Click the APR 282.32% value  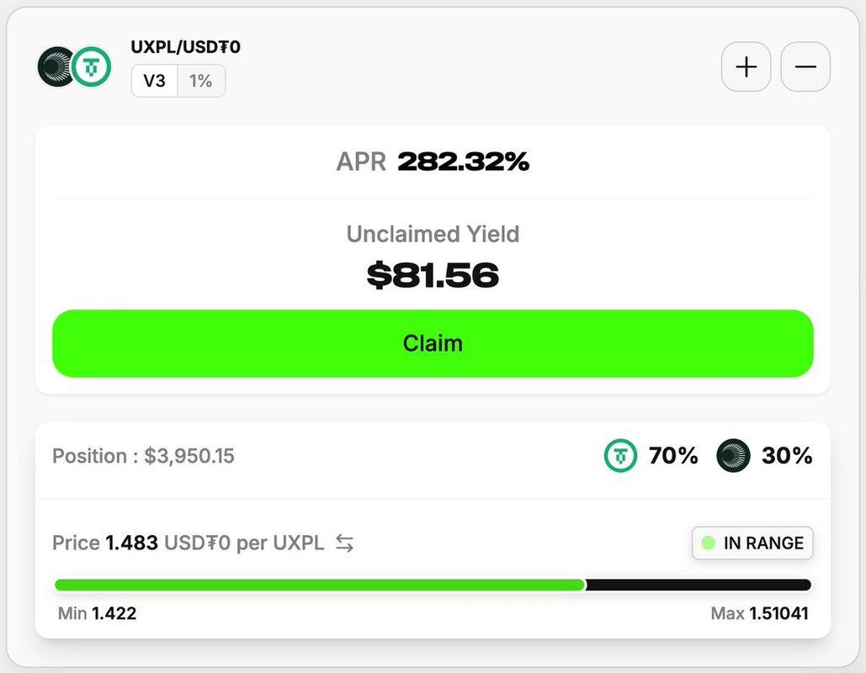463,162
